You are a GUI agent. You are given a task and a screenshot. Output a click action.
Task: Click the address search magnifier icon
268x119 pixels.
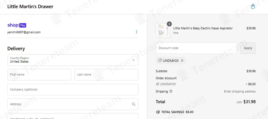[x=134, y=104]
